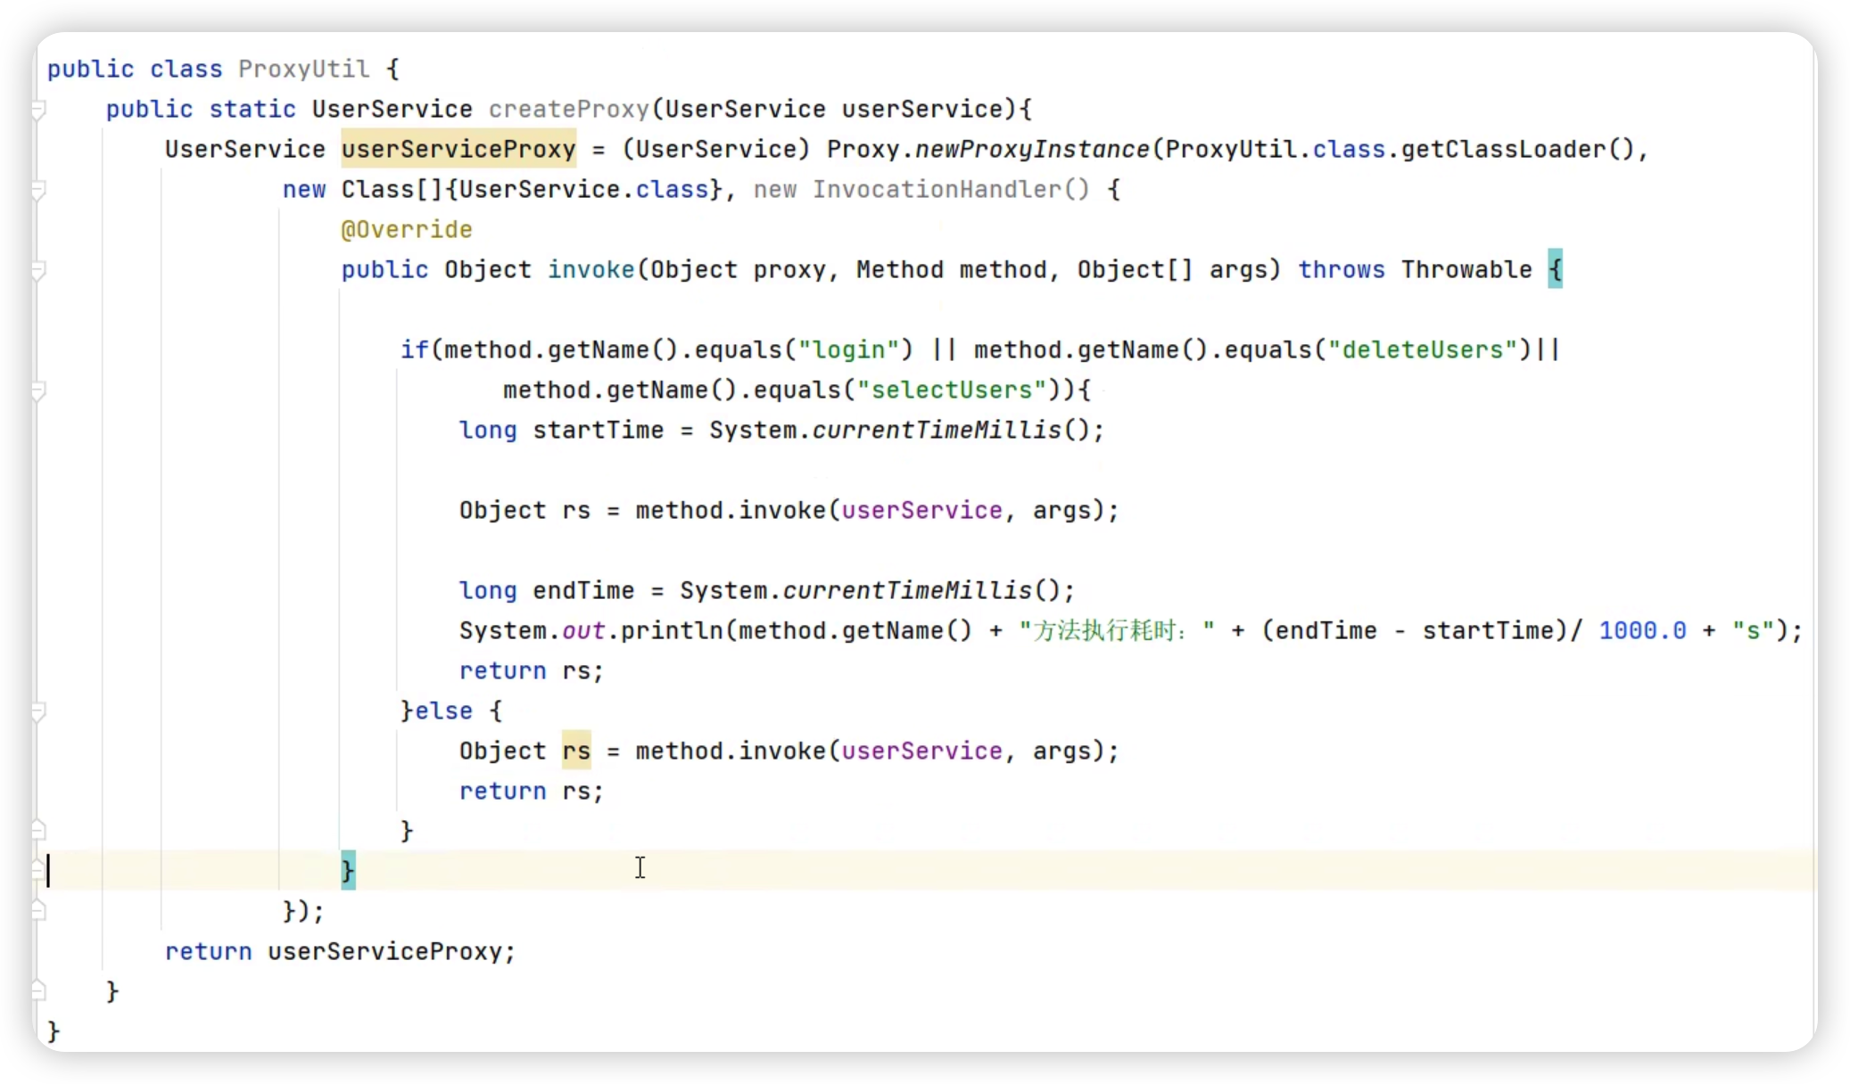Click the fold end marker beside the "});" line
This screenshot has height=1084, width=1850.
point(38,911)
